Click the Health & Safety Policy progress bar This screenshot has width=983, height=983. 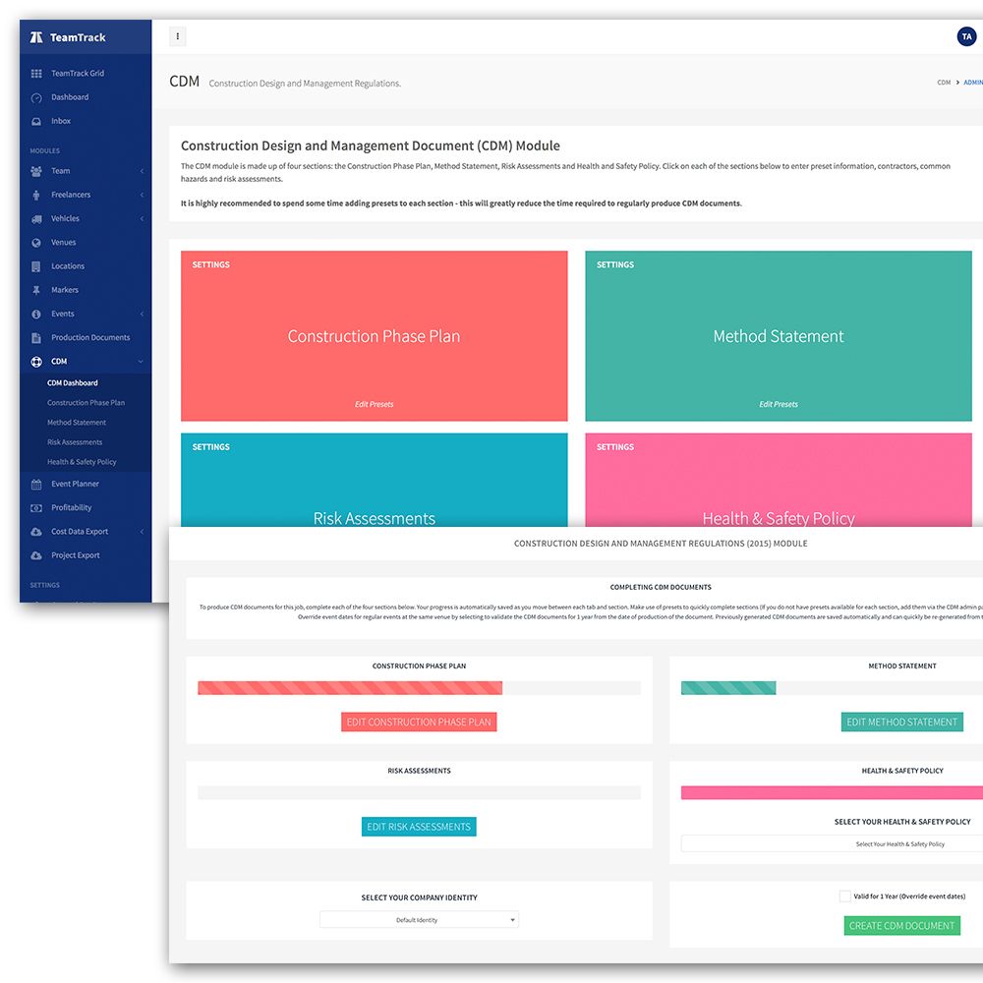pos(832,792)
